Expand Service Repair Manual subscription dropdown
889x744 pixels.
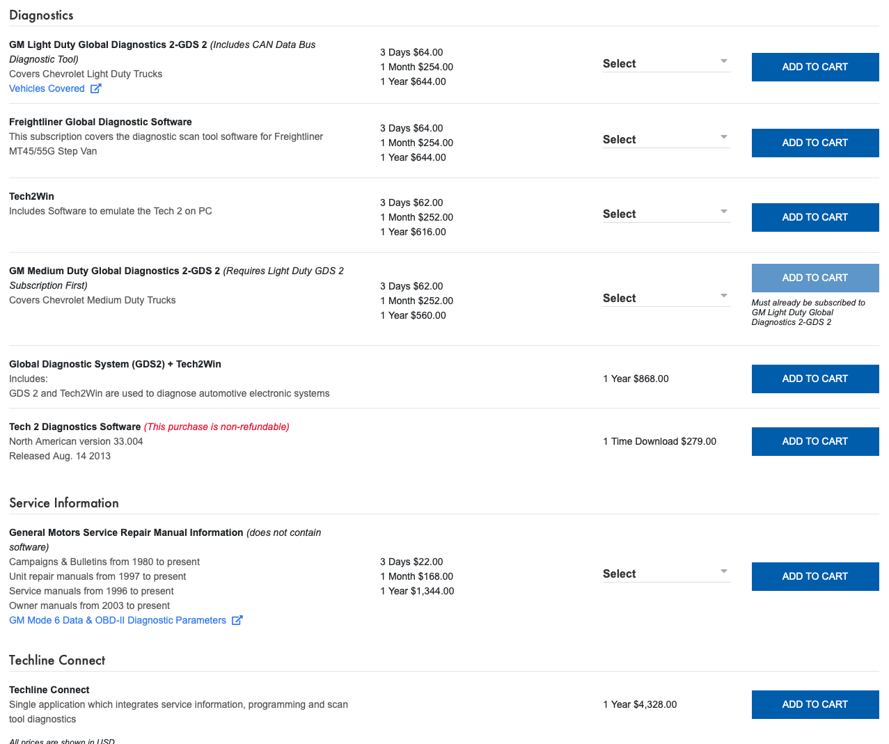[x=666, y=573]
